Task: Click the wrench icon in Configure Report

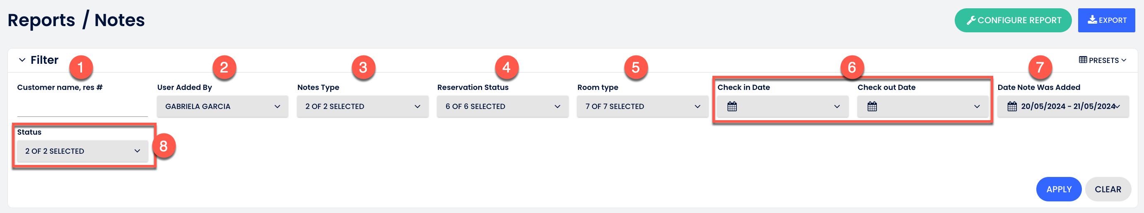Action: 971,20
